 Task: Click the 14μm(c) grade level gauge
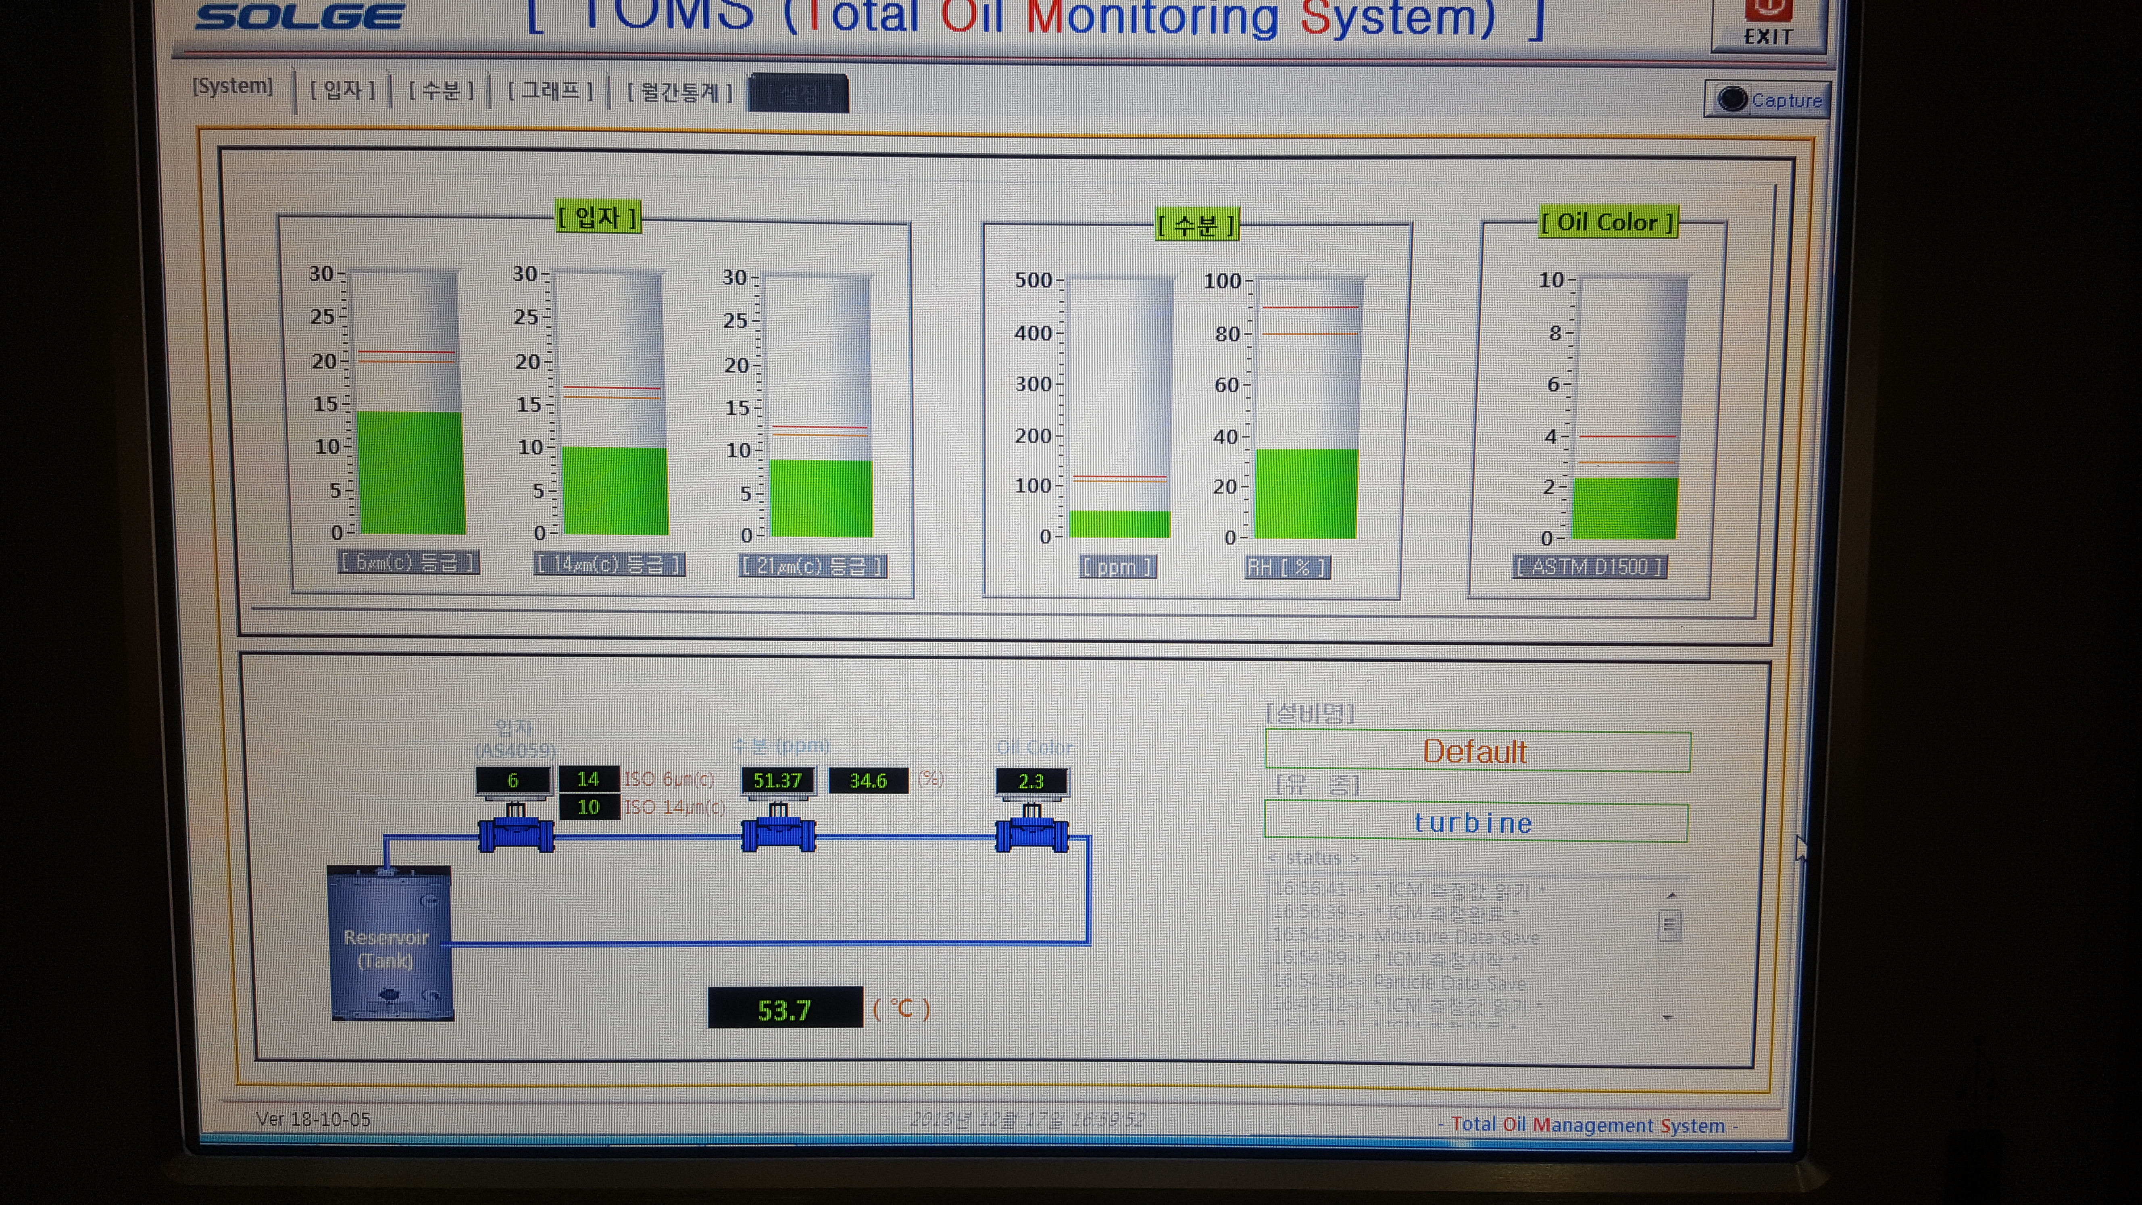[x=612, y=403]
